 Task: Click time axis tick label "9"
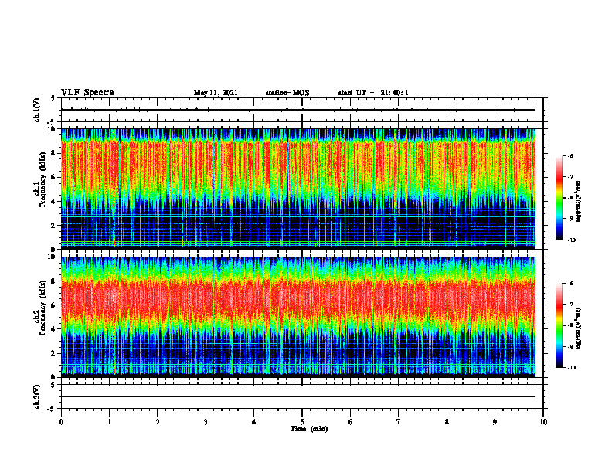point(495,422)
